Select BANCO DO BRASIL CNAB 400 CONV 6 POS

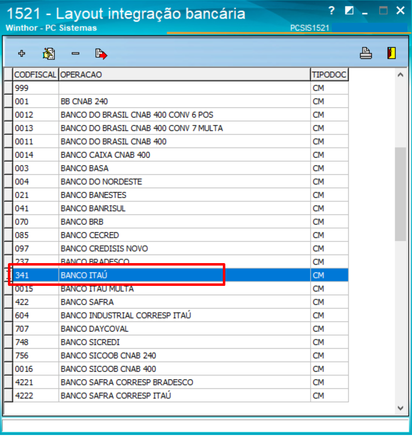click(176, 114)
